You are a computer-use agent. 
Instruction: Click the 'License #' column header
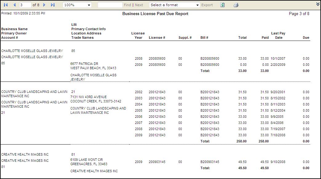click(x=157, y=38)
